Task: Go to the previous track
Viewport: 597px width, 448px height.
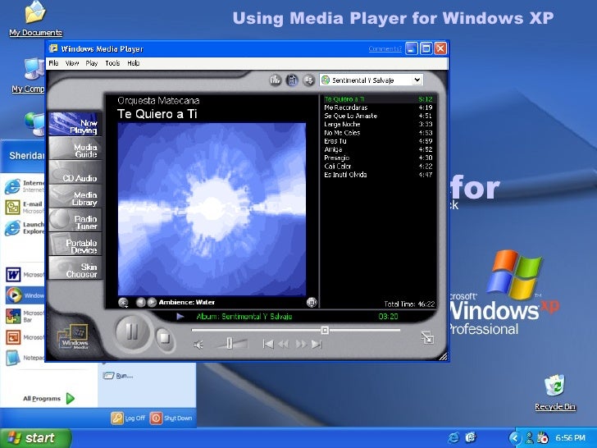Action: [267, 345]
